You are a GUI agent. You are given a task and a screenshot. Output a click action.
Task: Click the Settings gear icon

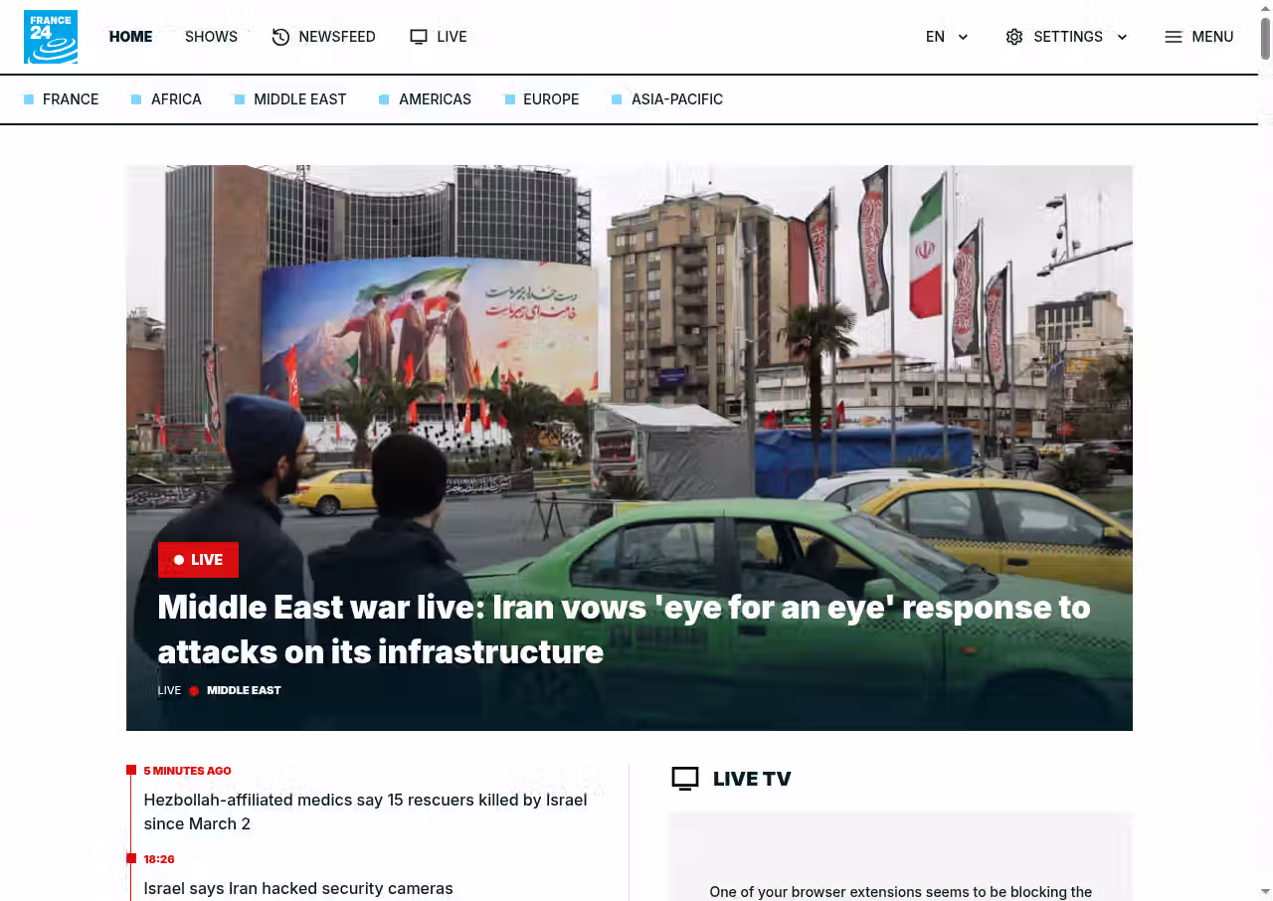[1013, 37]
